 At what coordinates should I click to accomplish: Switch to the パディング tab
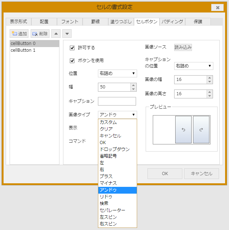coord(172,22)
